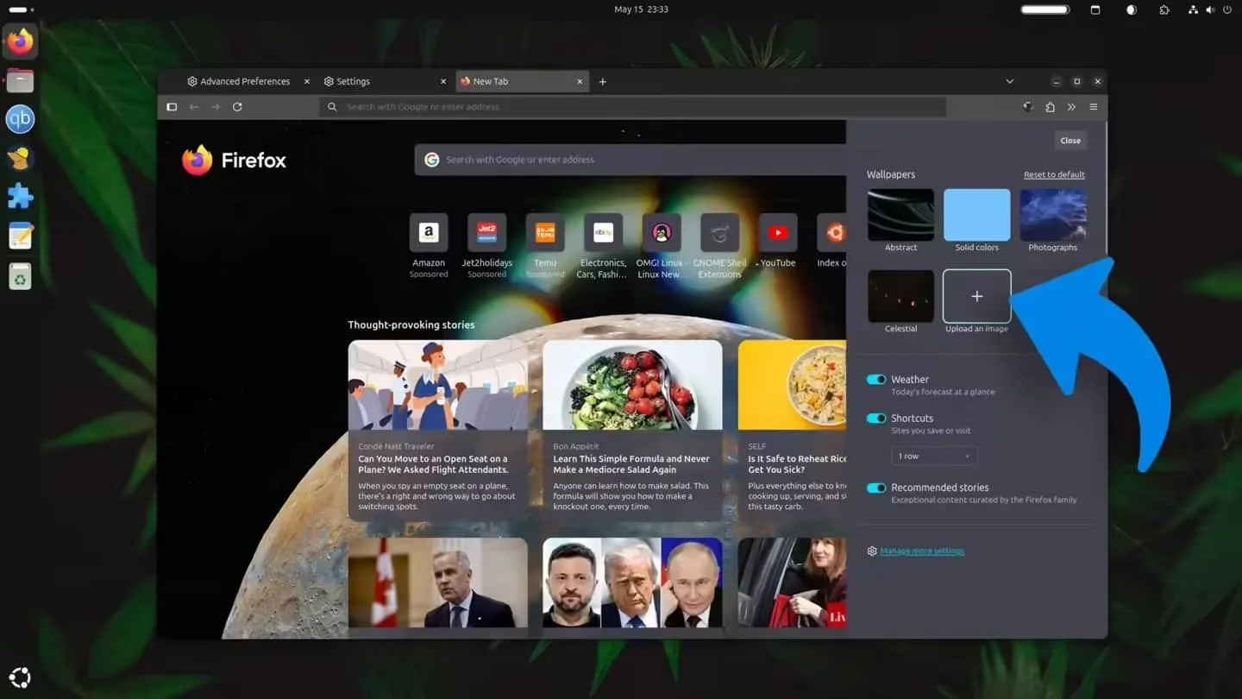Open the Firefox application menu (hamburger icon)
This screenshot has height=699, width=1242.
coord(1093,106)
